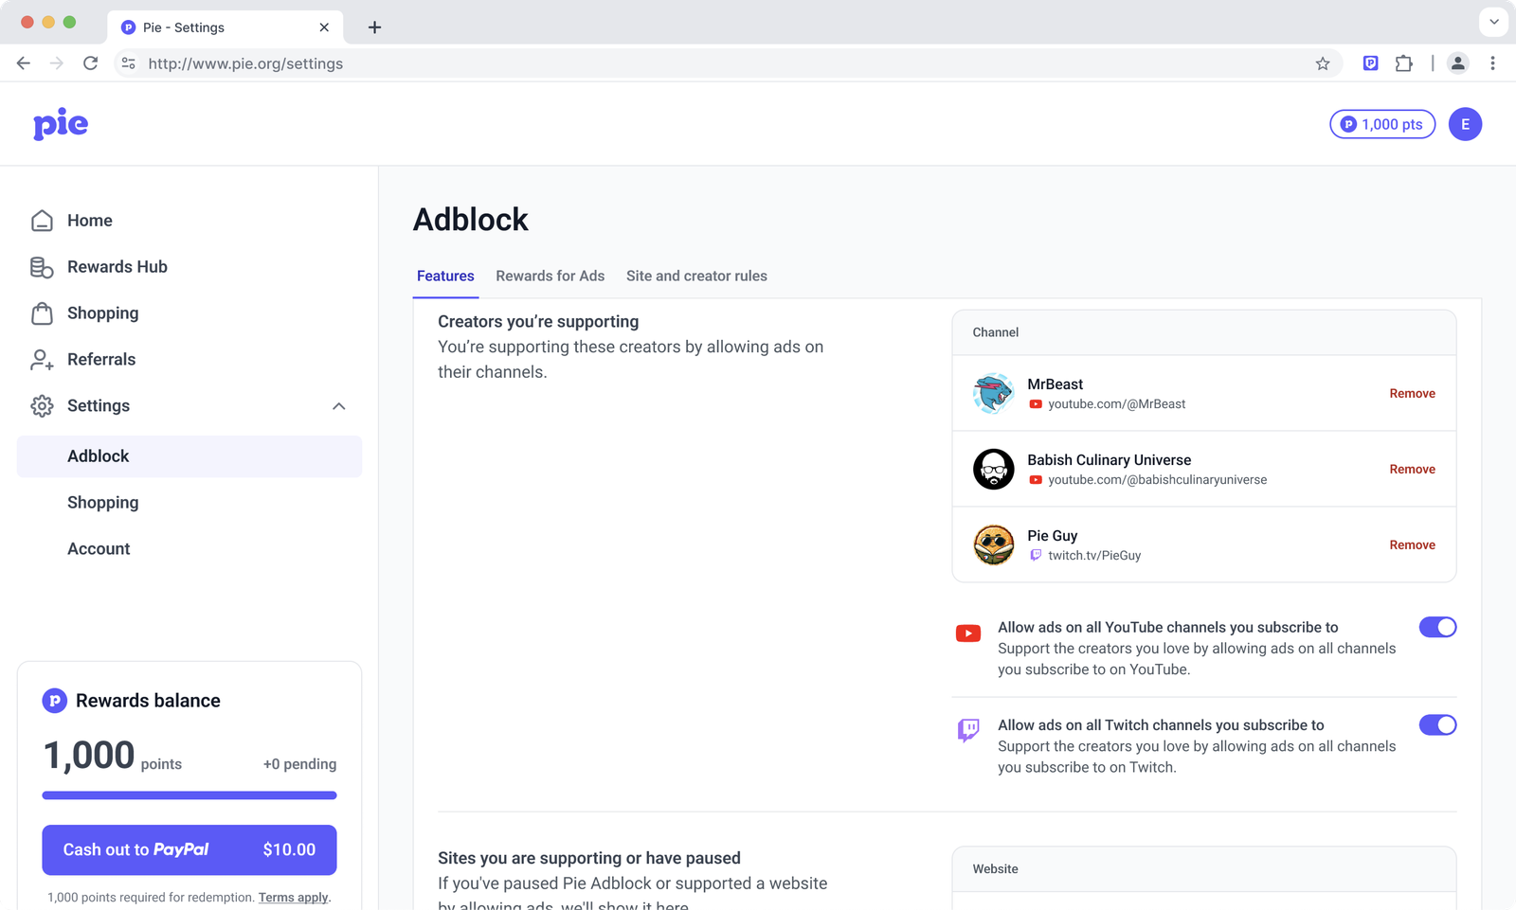
Task: Click the Pie logo in the header
Action: click(x=60, y=124)
